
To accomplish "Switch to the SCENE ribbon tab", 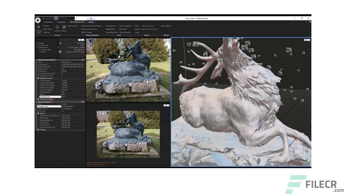I will point(91,22).
